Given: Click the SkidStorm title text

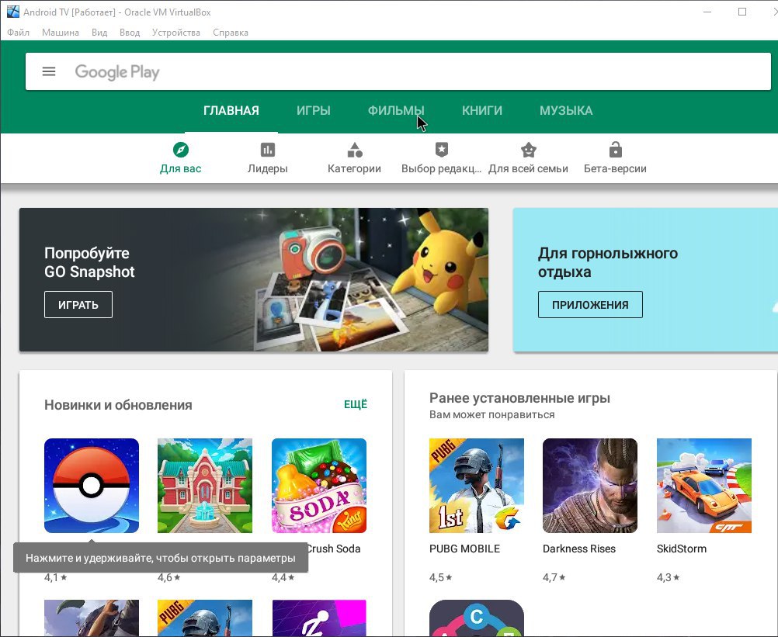Looking at the screenshot, I should pos(682,549).
